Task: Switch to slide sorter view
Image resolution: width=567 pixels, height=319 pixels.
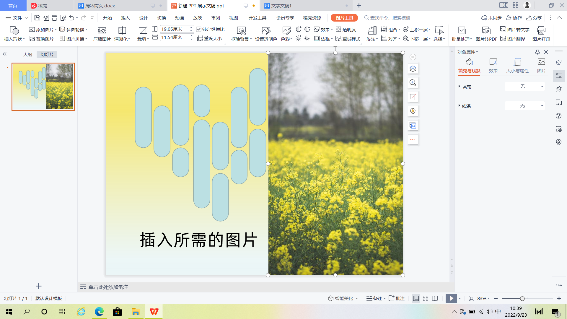Action: click(x=425, y=298)
